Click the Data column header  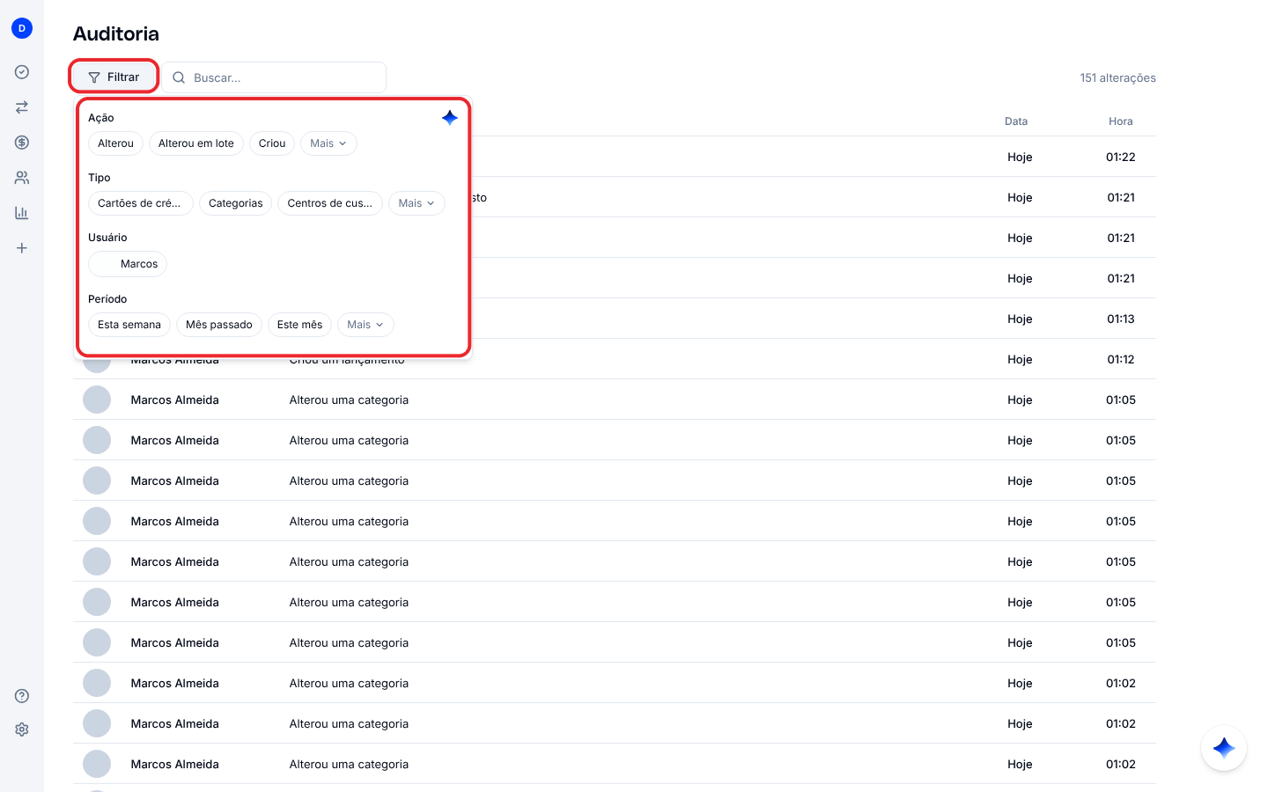pos(1016,121)
